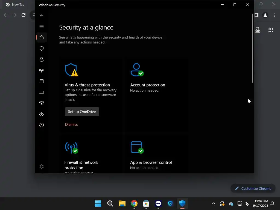The height and width of the screenshot is (210, 280).
Task: Open File Explorer from taskbar
Action: coord(122,203)
